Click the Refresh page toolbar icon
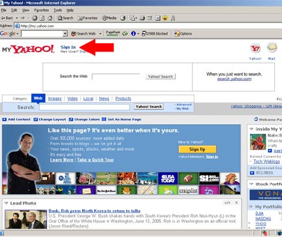The height and width of the screenshot is (237, 282). pyautogui.click(x=42, y=18)
